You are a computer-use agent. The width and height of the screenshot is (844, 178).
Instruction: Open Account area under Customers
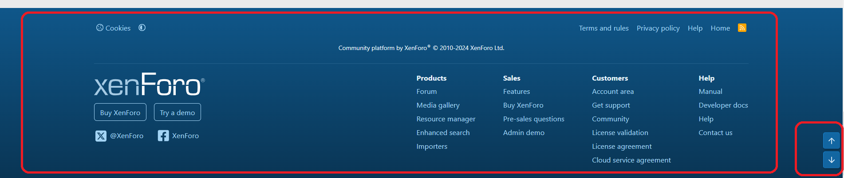tap(613, 91)
